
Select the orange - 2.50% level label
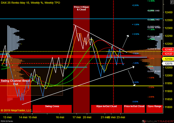tap(151, 97)
